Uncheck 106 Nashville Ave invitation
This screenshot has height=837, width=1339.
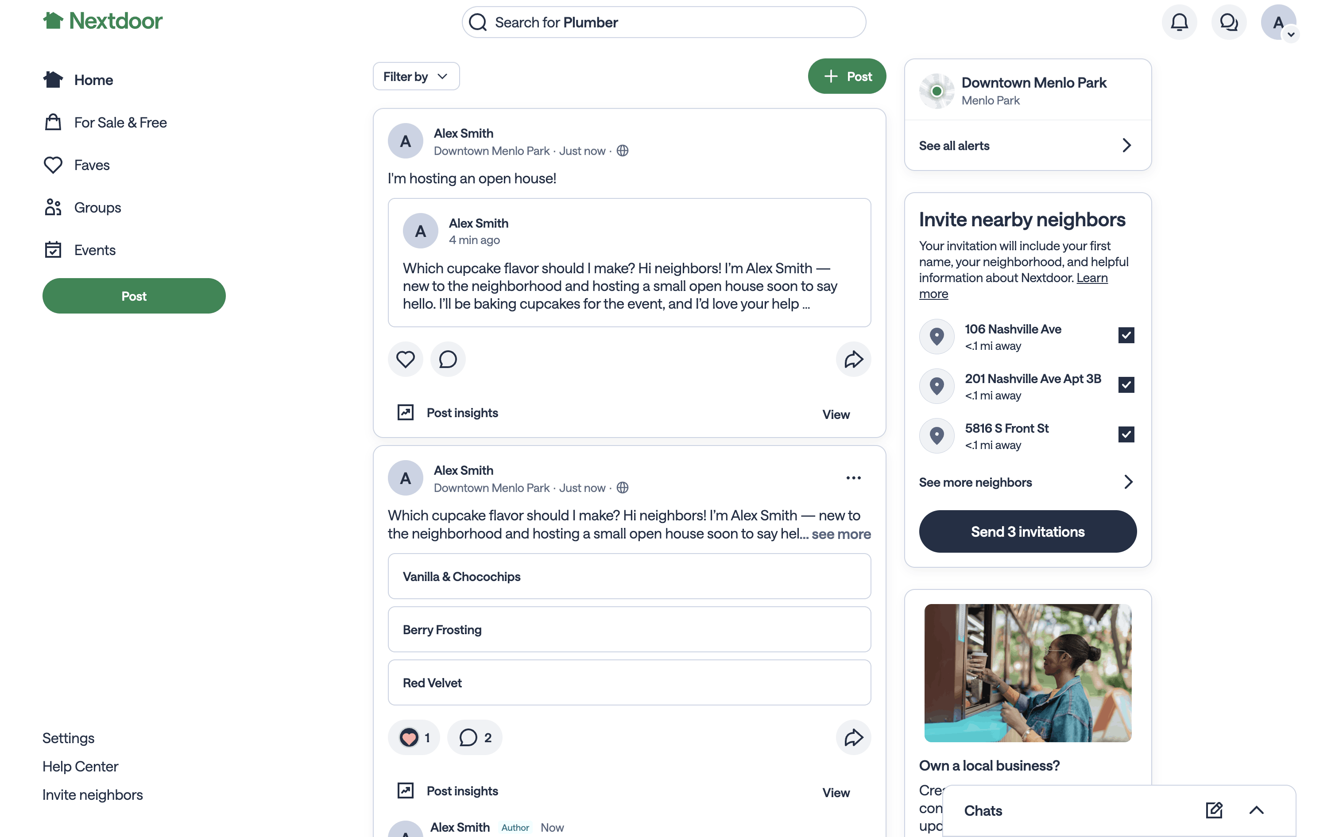coord(1126,336)
